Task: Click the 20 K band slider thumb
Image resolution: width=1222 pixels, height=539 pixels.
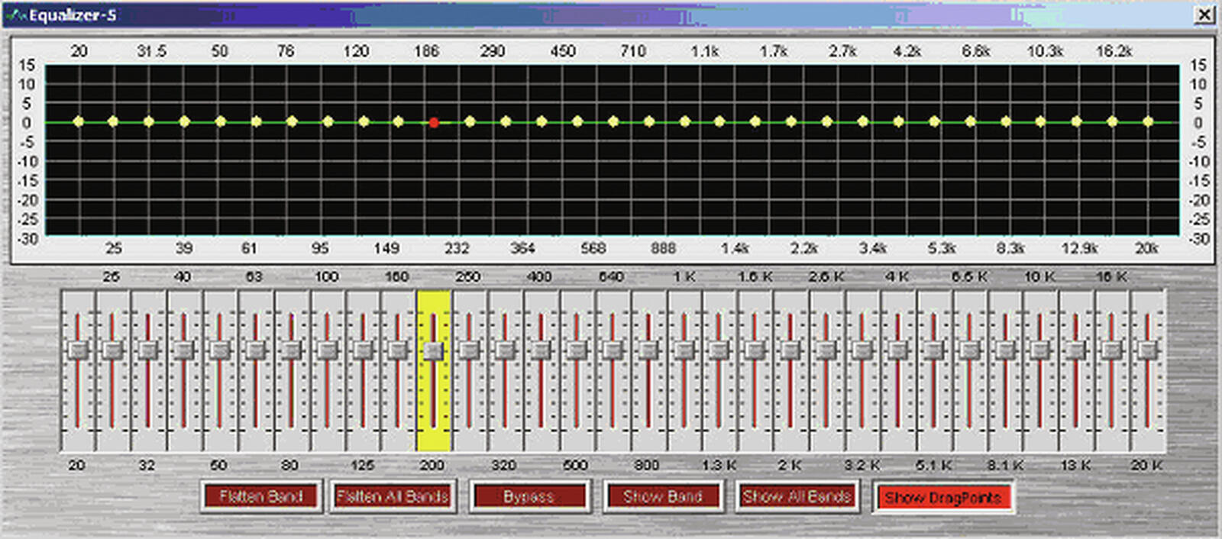Action: pos(1148,350)
